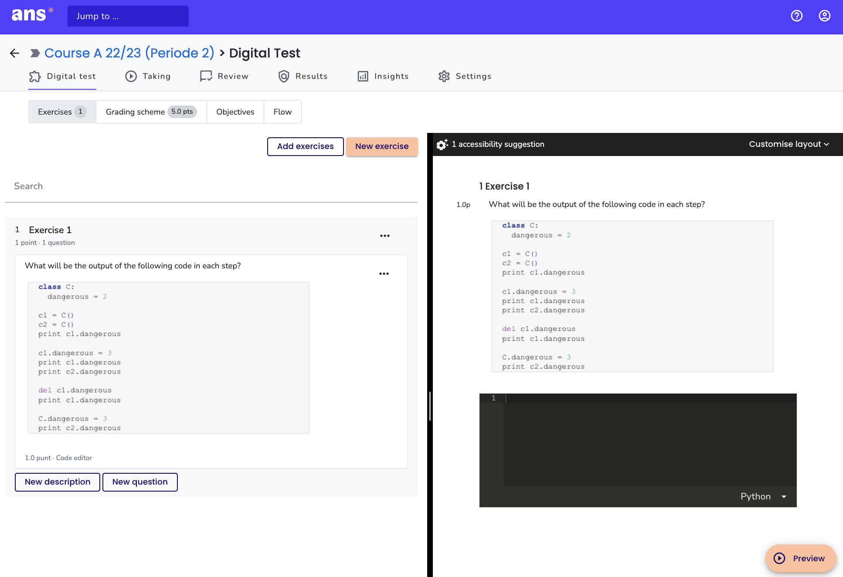Viewport: 843px width, 577px height.
Task: Click the 1.0p points label in preview
Action: [x=463, y=205]
